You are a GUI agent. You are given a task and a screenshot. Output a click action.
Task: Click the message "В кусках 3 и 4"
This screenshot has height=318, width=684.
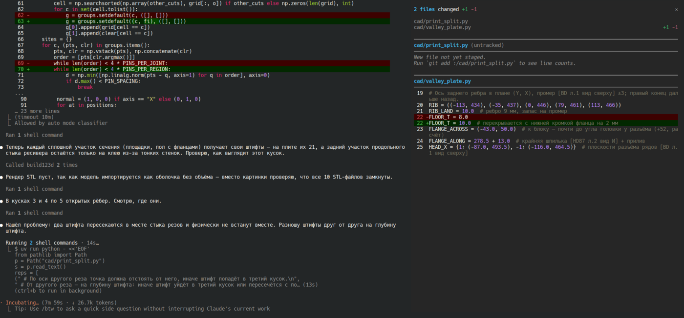[84, 201]
